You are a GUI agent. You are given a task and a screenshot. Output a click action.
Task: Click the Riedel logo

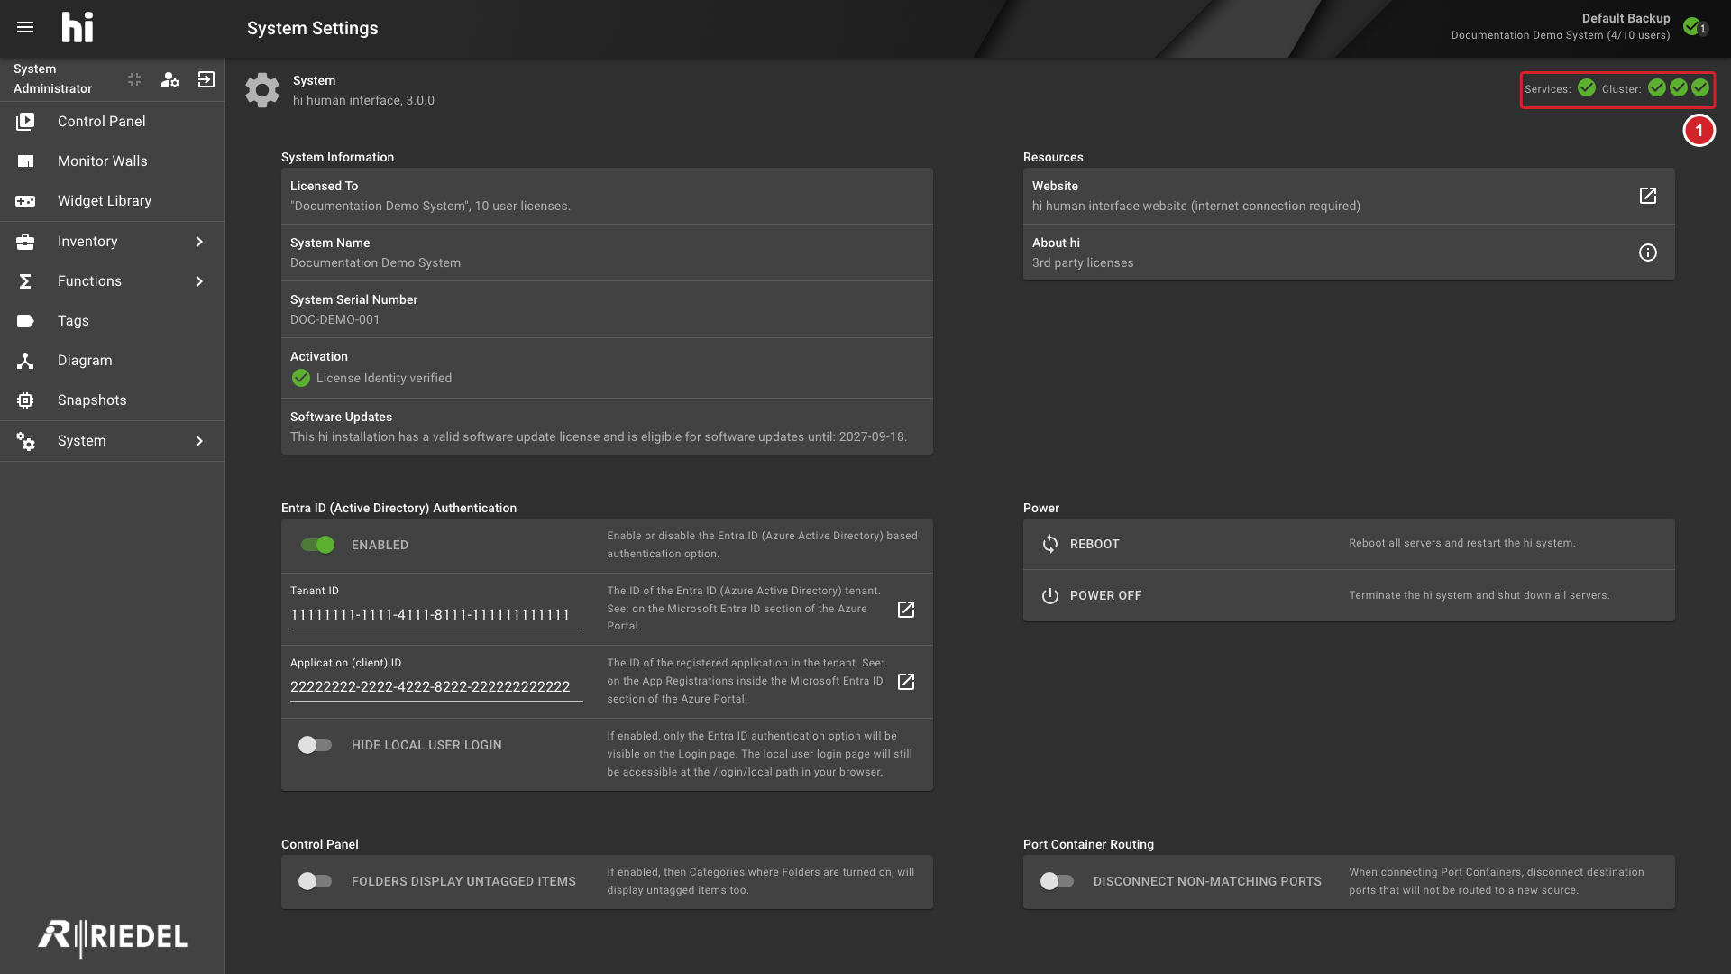coord(113,937)
